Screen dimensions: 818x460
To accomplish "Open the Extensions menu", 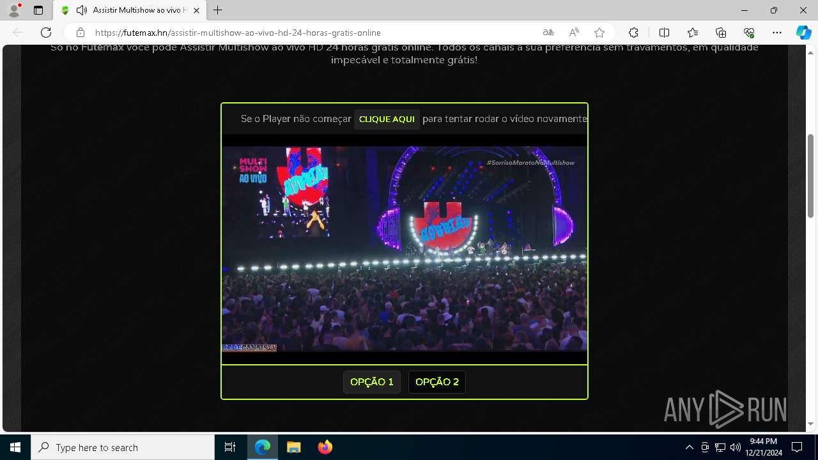I will tap(633, 33).
